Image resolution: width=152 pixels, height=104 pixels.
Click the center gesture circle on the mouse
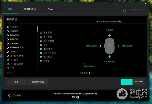109,45
